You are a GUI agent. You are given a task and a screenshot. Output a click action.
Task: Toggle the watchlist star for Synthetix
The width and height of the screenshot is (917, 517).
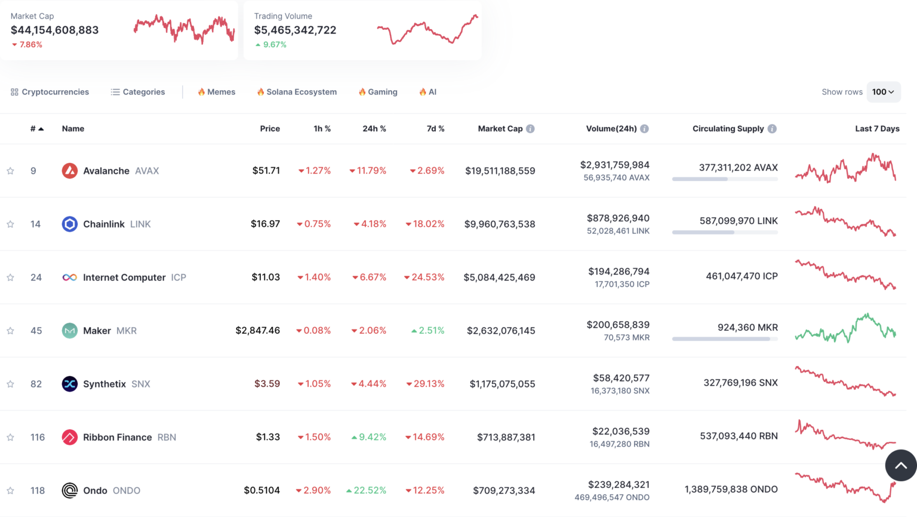[x=10, y=383]
